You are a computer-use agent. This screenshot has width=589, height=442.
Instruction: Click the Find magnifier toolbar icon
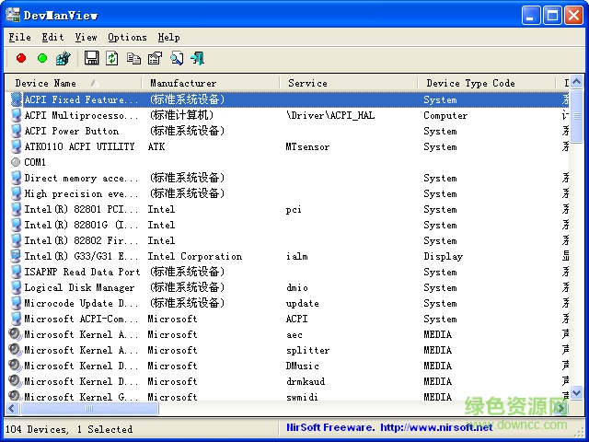tap(176, 58)
